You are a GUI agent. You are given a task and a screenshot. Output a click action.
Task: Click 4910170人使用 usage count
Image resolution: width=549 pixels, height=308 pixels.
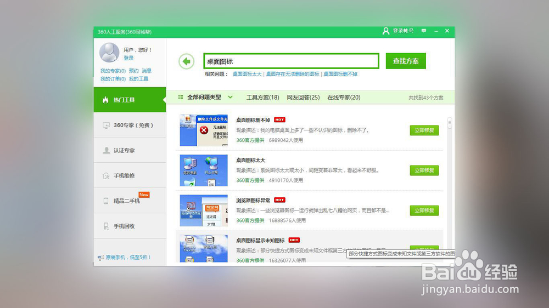(x=285, y=180)
